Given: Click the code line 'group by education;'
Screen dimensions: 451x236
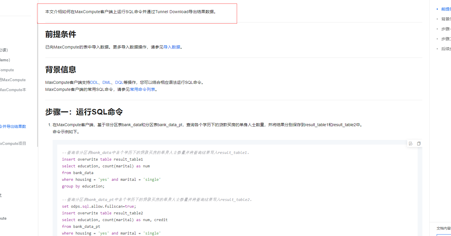Looking at the screenshot, I should pos(83,186).
